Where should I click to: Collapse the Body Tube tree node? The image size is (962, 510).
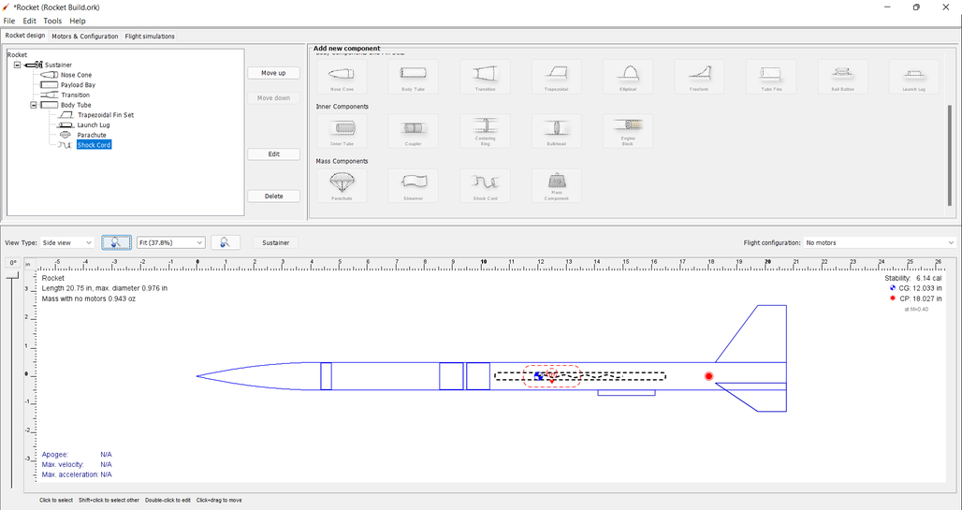(34, 105)
